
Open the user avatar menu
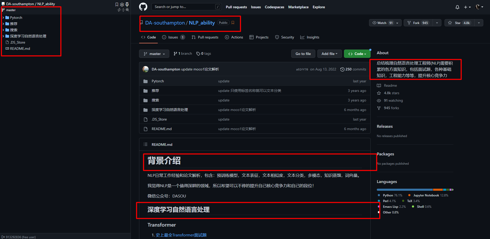(479, 7)
